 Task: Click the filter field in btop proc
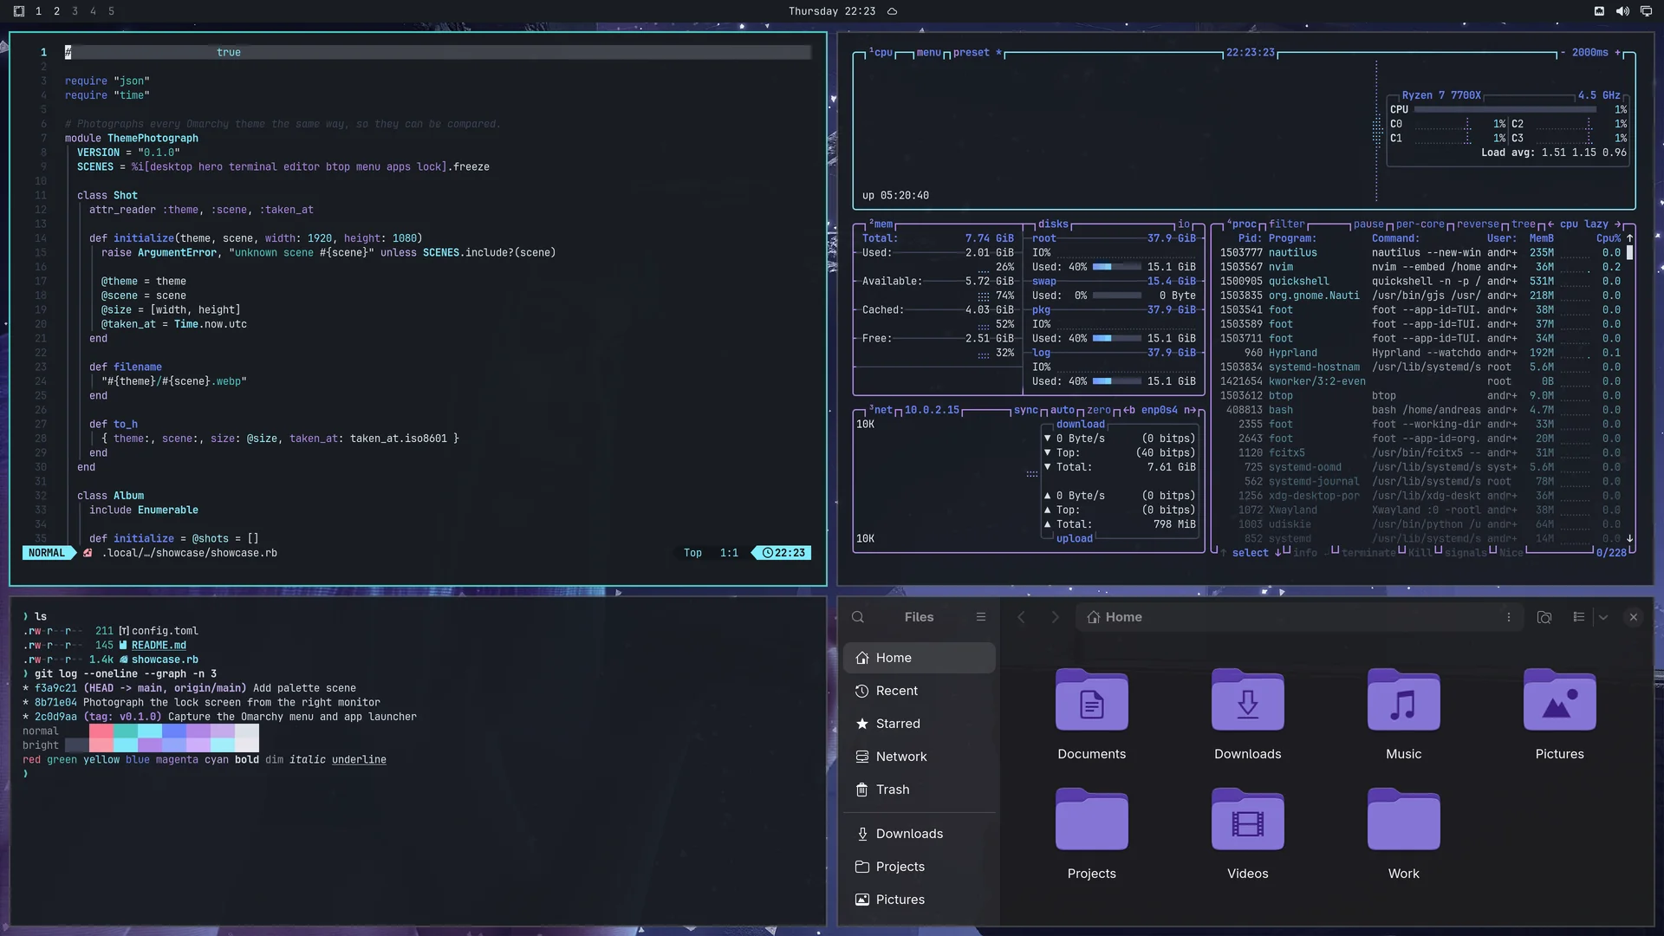1286,224
